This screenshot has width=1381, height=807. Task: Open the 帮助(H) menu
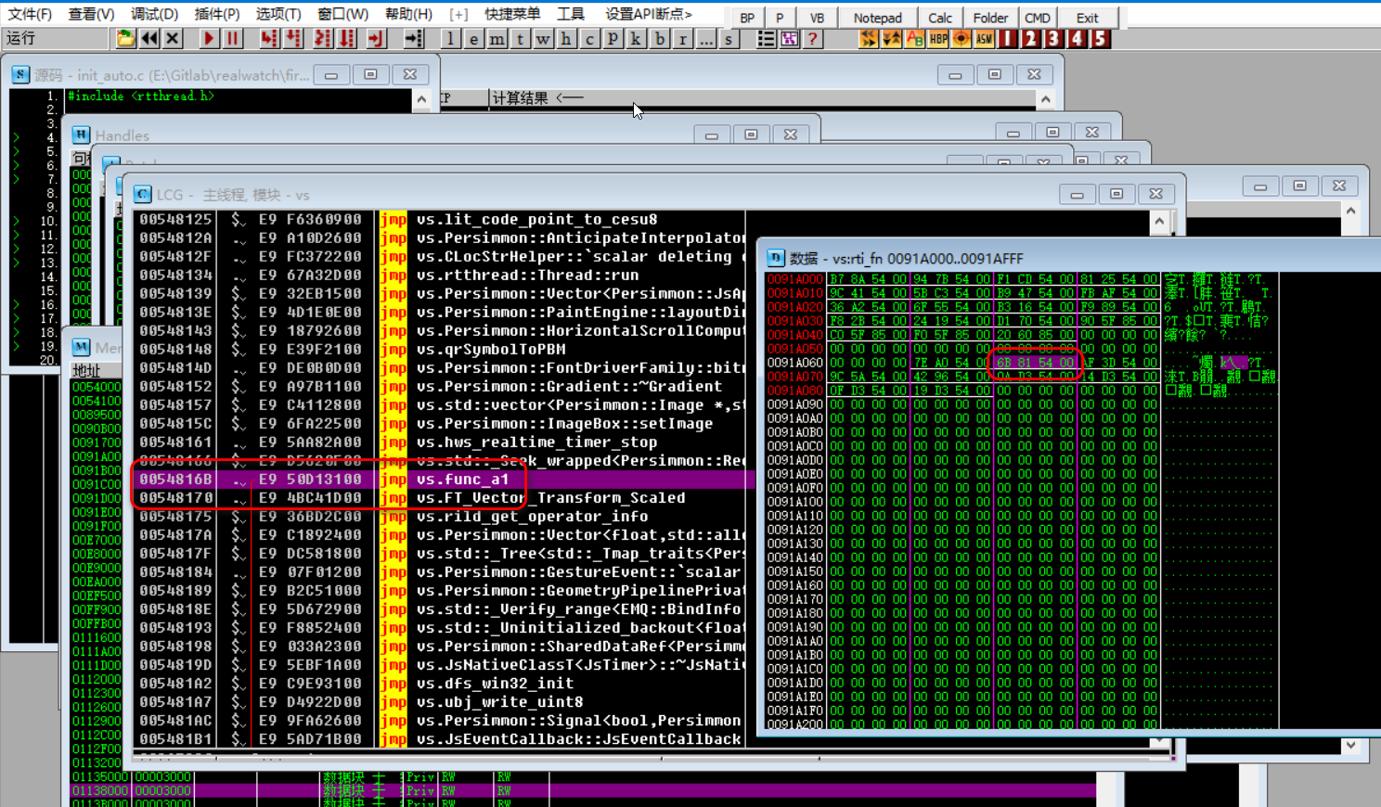408,14
